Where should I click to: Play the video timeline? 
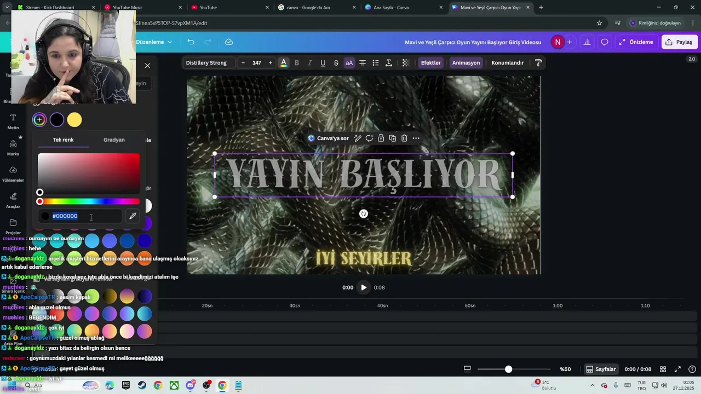364,288
